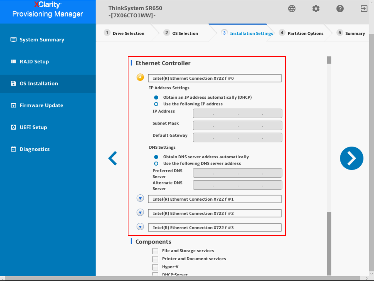Viewport: 374px width, 281px height.
Task: Click the Firmware Update sidebar icon
Action: click(13, 105)
